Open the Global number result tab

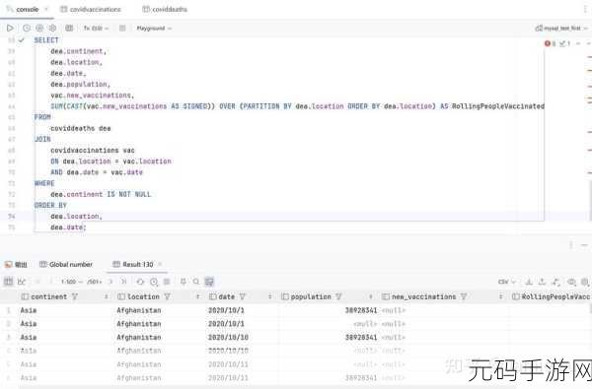66,265
